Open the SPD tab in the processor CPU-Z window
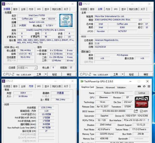Image resolution: width=155 pixels, height=143 pixels. [39, 9]
